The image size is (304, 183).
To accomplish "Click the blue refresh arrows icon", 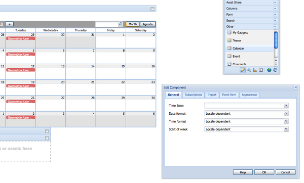I will (275, 70).
